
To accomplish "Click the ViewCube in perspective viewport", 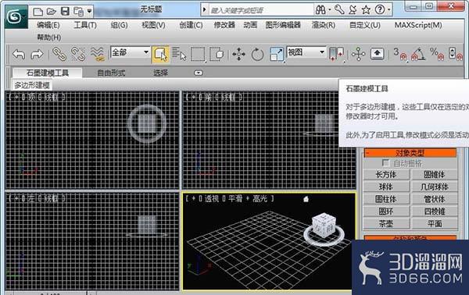I will point(324,226).
